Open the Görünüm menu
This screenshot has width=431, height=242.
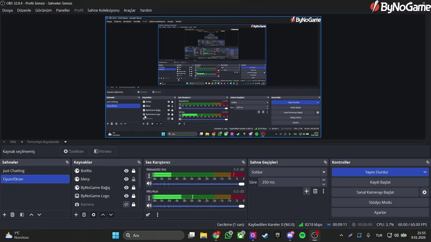(x=43, y=10)
